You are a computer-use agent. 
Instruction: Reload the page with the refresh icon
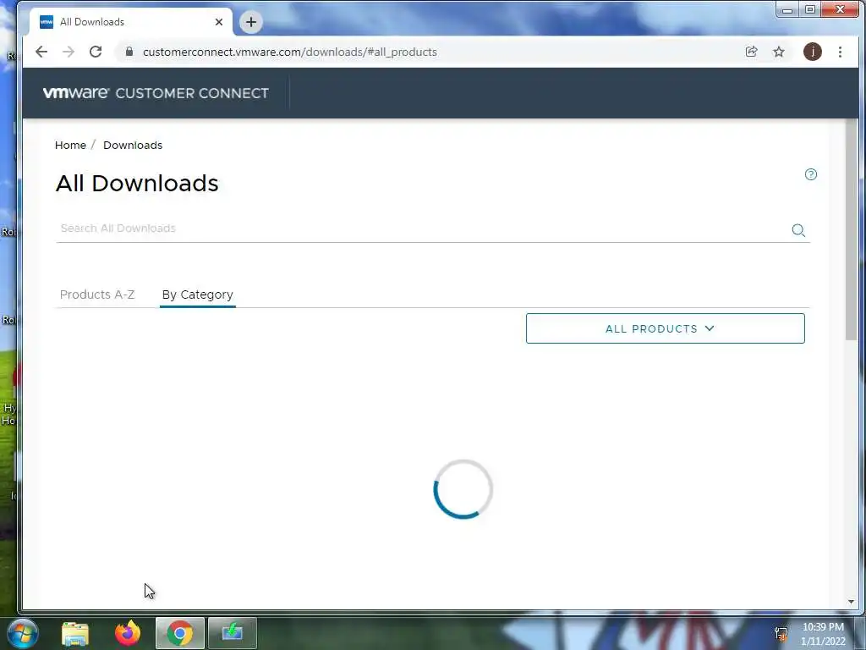click(x=96, y=52)
